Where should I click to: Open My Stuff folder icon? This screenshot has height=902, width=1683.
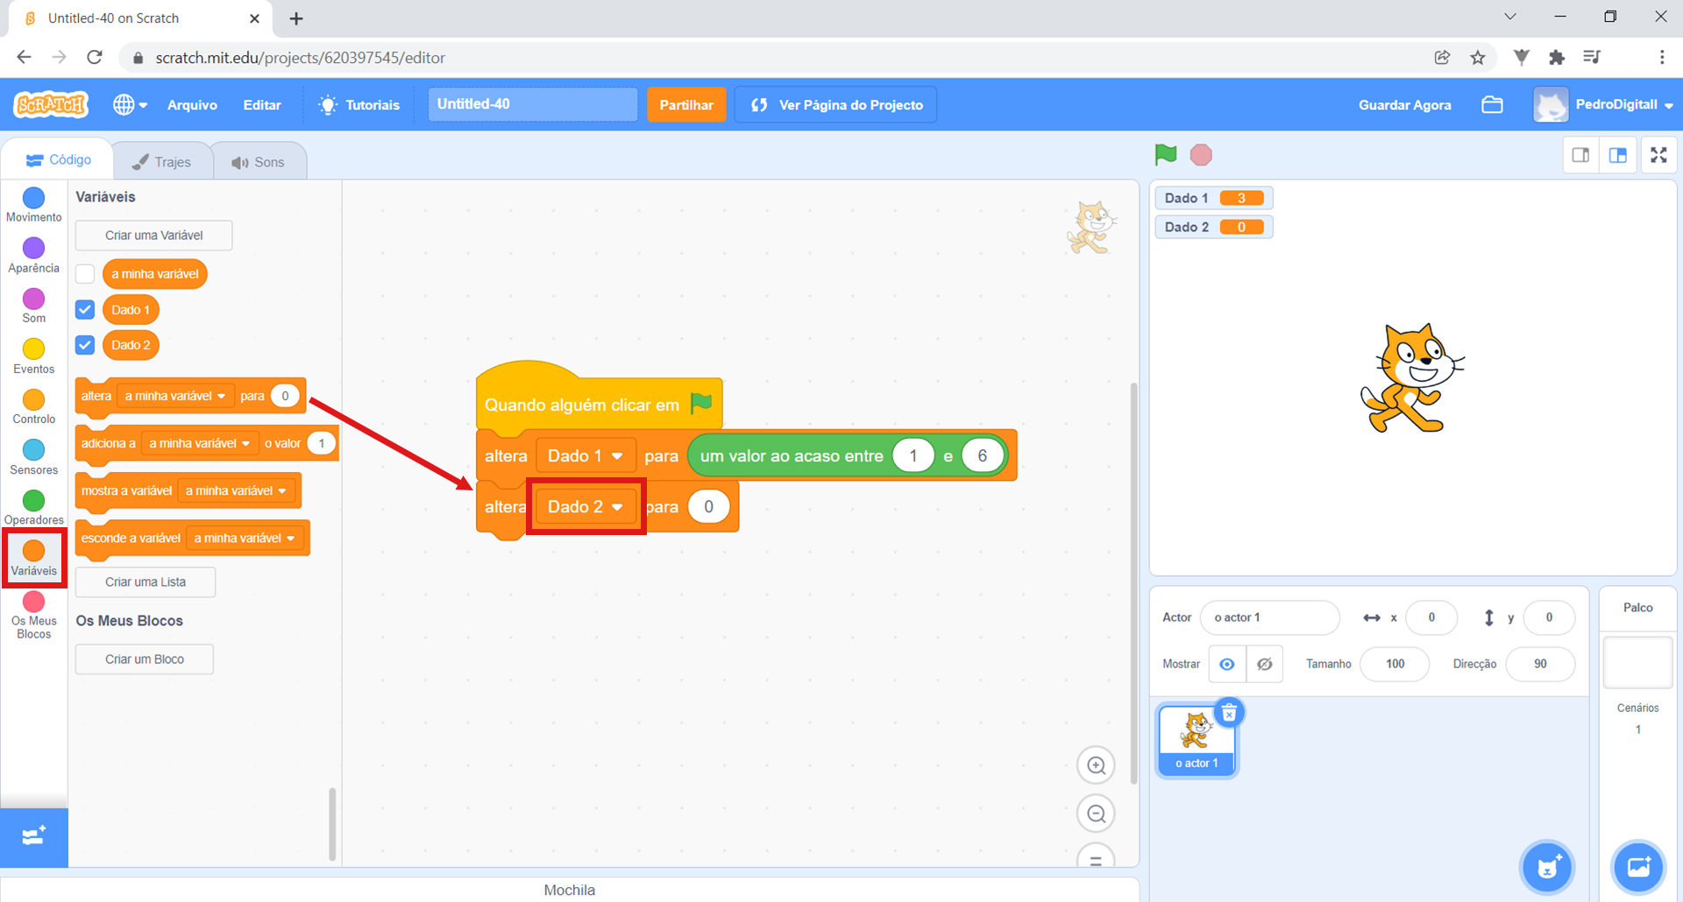[x=1492, y=105]
